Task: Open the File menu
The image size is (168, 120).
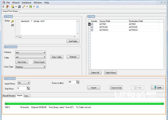Action: click(8, 3)
